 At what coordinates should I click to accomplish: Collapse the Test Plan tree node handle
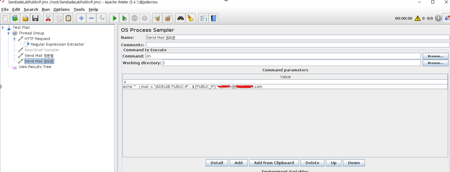(3, 28)
